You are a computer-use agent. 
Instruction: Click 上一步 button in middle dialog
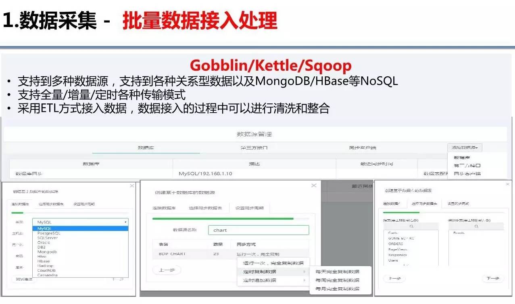coord(167,270)
